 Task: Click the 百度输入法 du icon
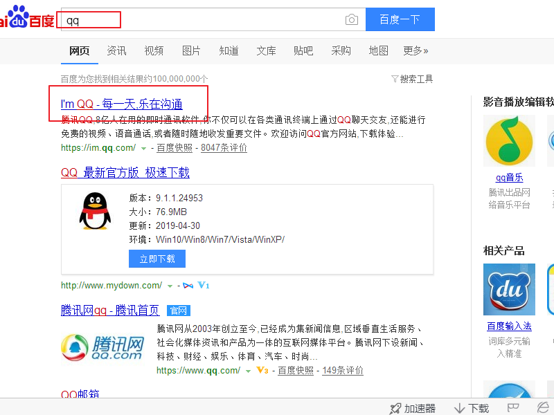click(509, 289)
